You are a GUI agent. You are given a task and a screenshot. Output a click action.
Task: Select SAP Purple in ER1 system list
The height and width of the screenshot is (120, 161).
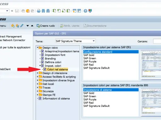(x=111, y=62)
